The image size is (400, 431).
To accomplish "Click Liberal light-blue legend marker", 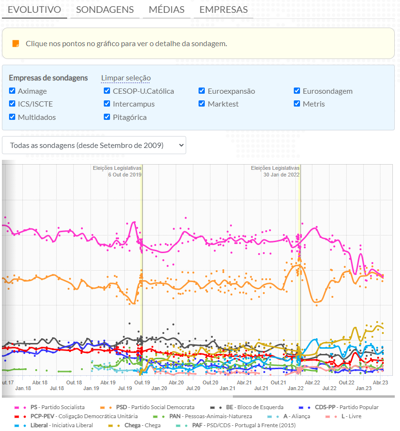I will (x=20, y=425).
